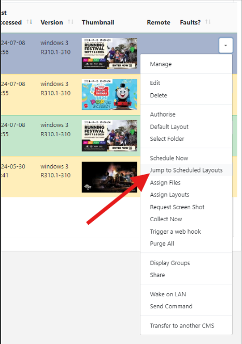
Task: Open the Day Out Thomas thumbnail
Action: (109, 94)
